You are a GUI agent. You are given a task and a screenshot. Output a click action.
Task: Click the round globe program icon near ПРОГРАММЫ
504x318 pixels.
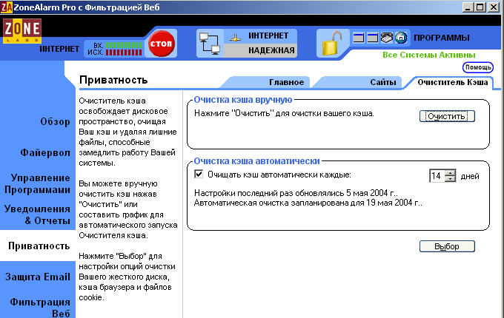tap(401, 38)
